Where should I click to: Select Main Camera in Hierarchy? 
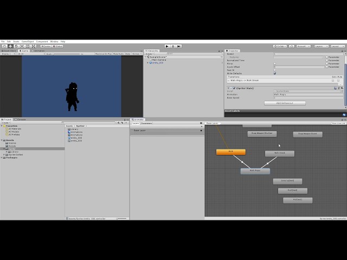[159, 60]
